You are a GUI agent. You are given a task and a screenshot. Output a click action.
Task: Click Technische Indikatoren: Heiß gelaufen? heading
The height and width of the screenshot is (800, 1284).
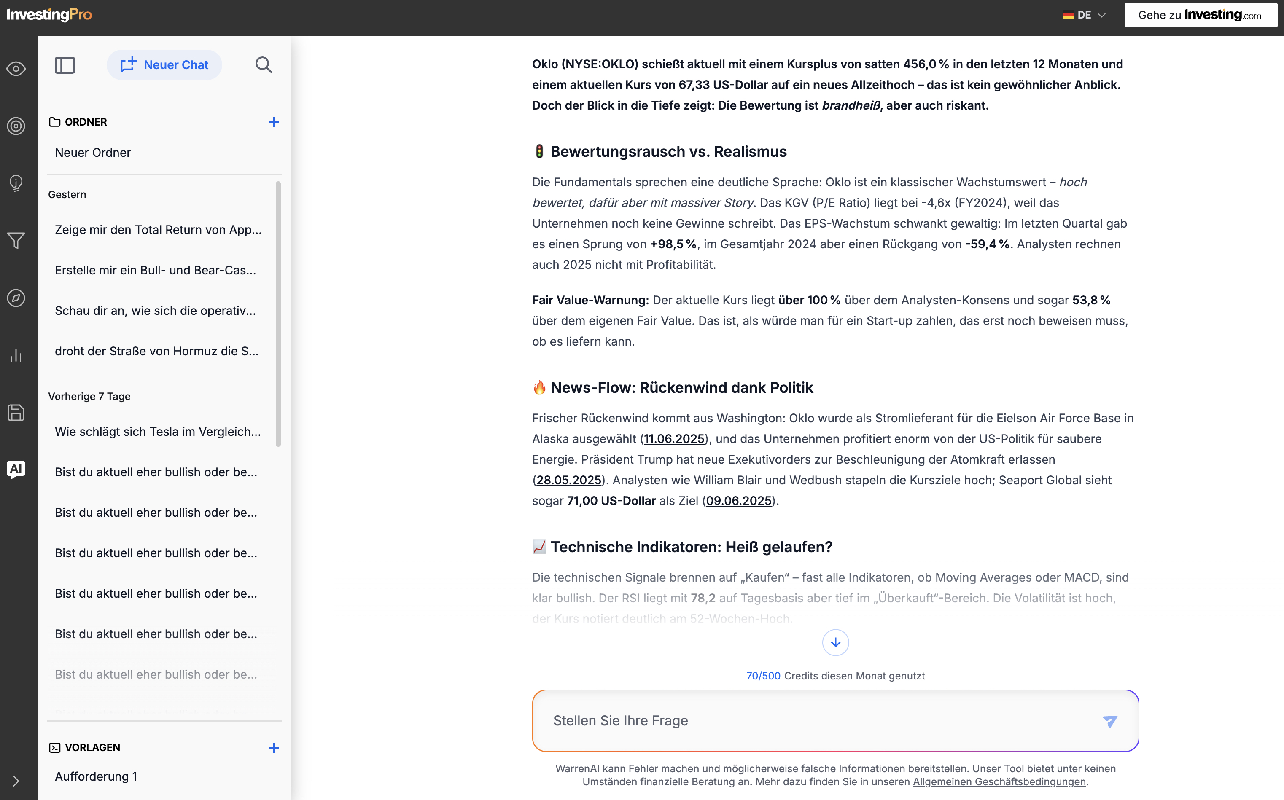pyautogui.click(x=682, y=547)
